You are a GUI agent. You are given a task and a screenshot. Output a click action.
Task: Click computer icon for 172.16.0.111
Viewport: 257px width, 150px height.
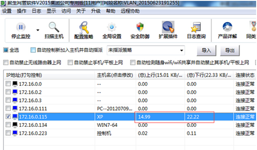coord(15,108)
